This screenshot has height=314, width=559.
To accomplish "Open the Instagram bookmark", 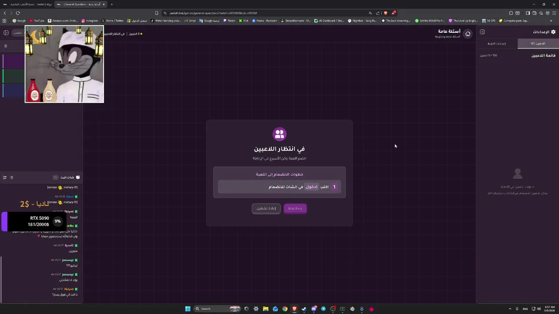I will (90, 20).
